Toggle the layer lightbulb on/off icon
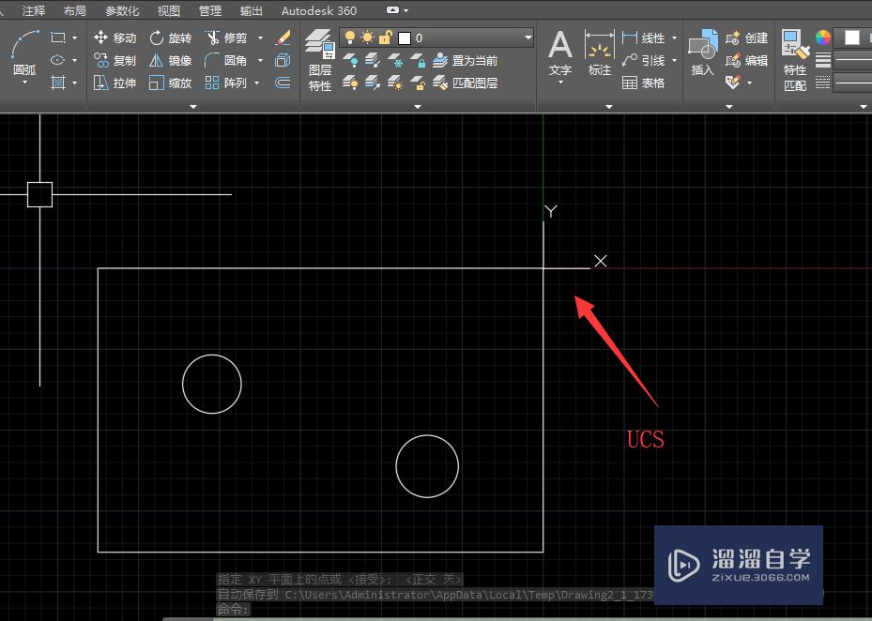 [350, 38]
